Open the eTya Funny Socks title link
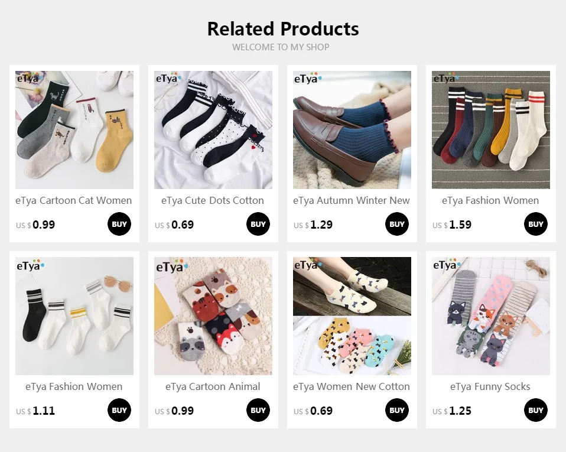 pyautogui.click(x=490, y=386)
